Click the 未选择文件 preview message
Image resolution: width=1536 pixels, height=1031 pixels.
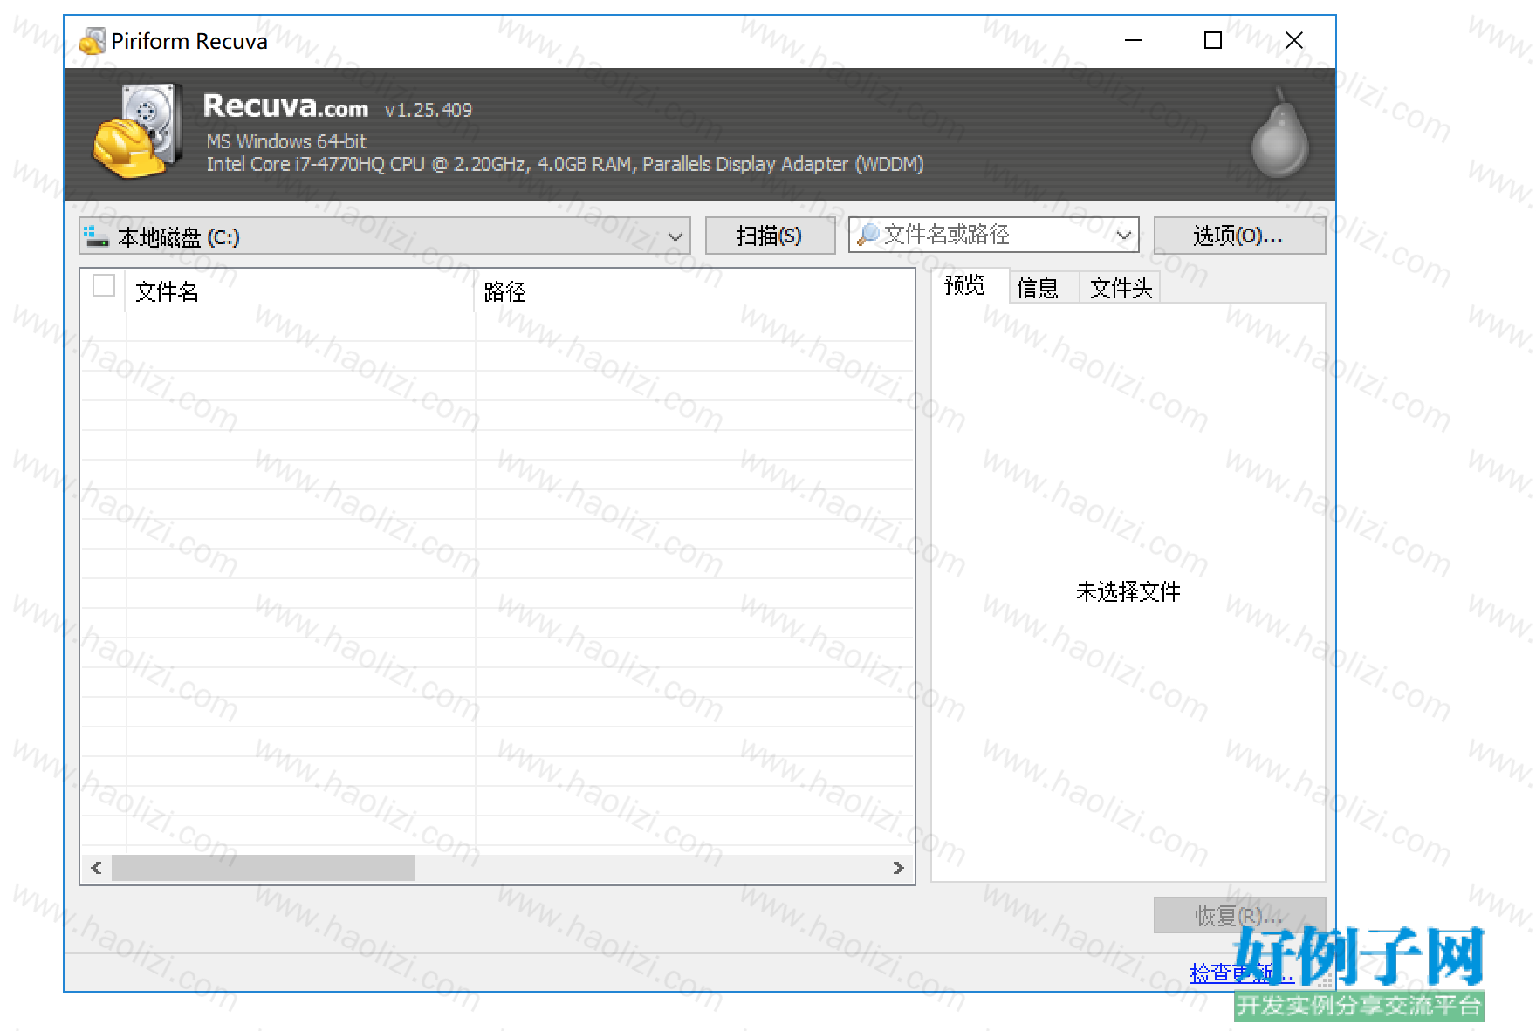[1128, 592]
